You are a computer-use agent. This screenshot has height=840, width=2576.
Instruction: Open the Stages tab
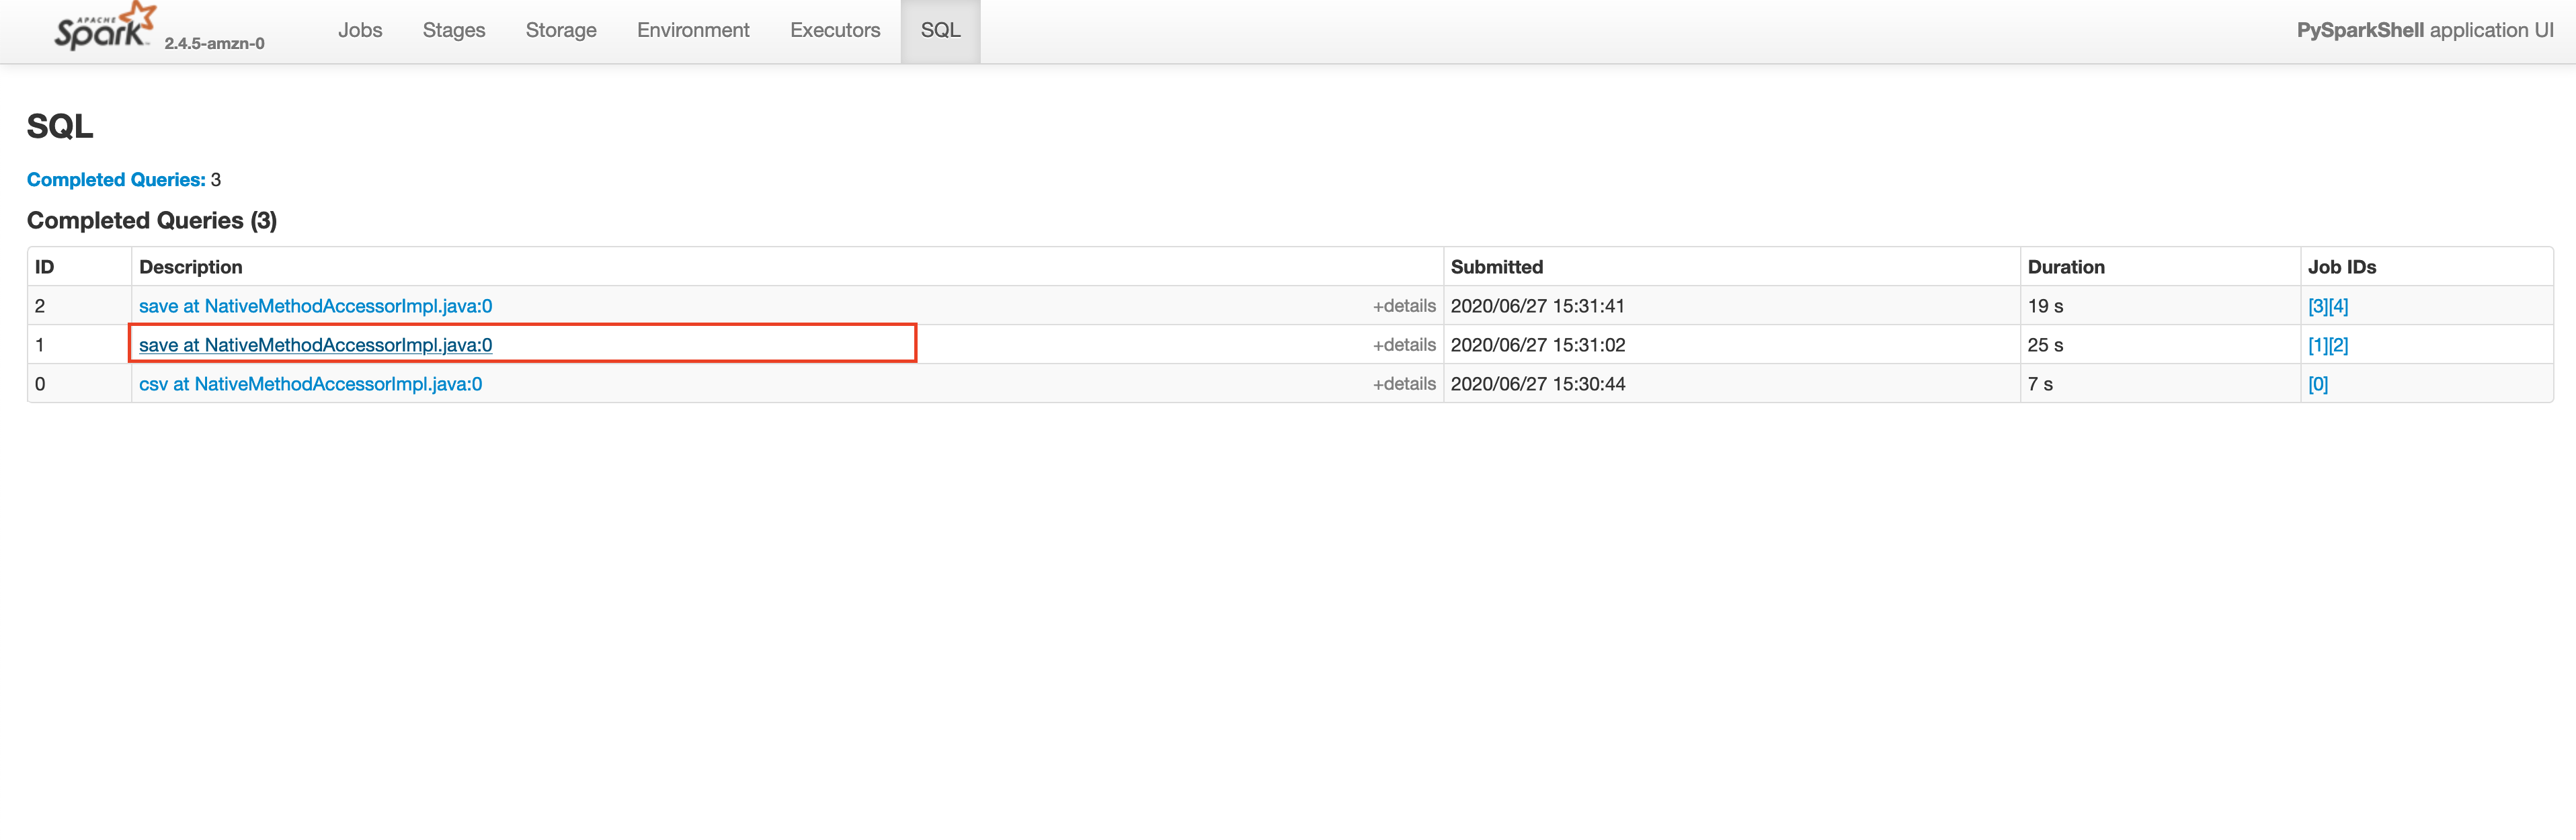453,30
